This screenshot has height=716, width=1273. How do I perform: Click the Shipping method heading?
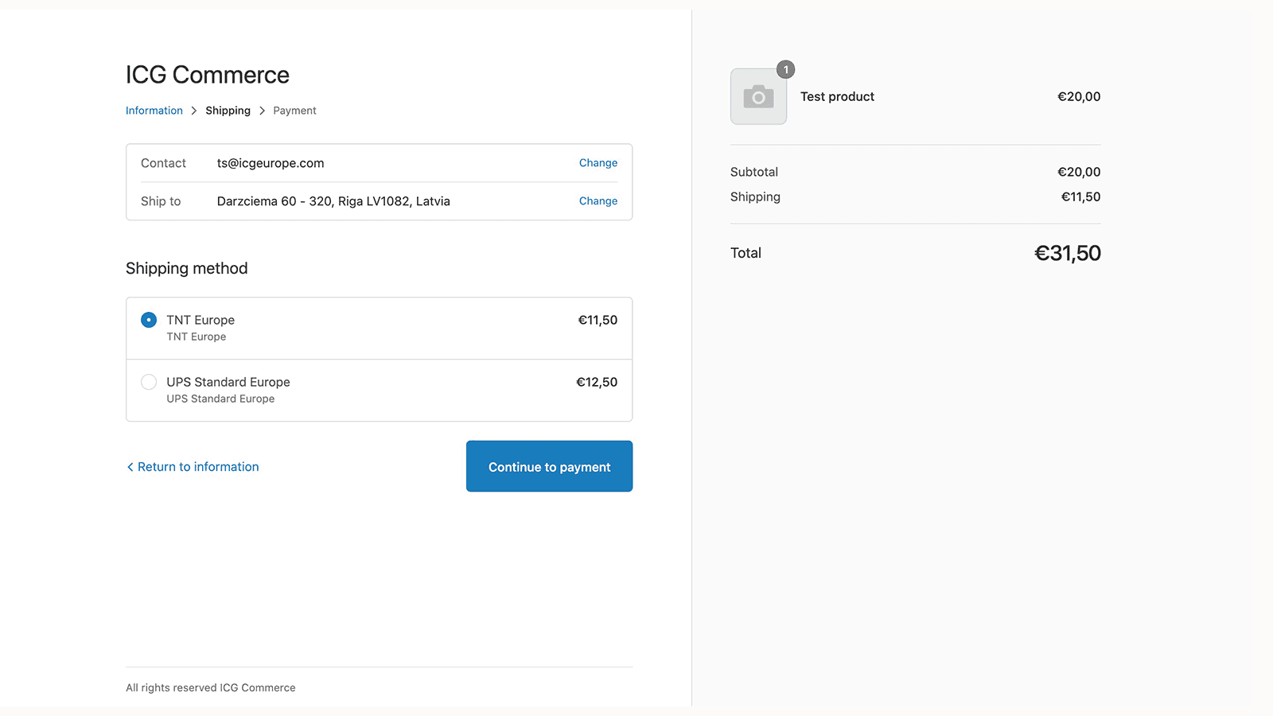[x=186, y=268]
